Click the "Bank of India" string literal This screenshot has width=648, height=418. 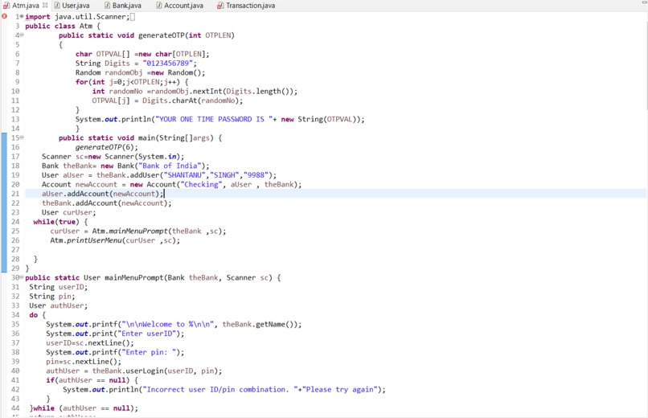171,166
